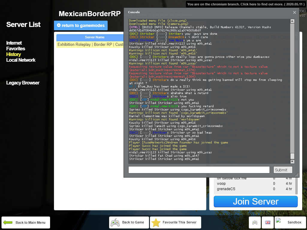The image size is (307, 230).
Task: Click the chromium branch notice banner
Action: coord(246,4)
